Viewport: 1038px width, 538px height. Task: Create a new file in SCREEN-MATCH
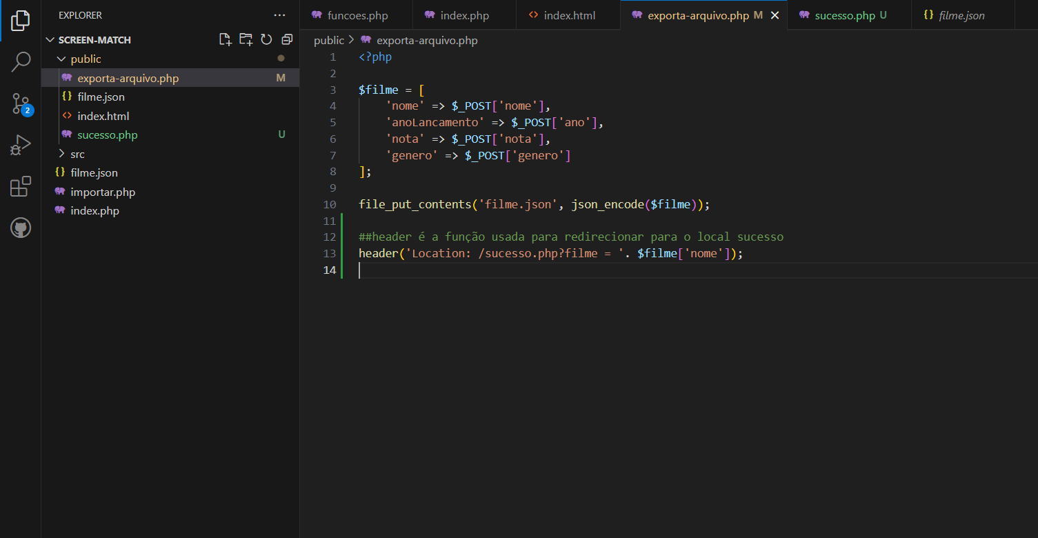[x=226, y=40]
